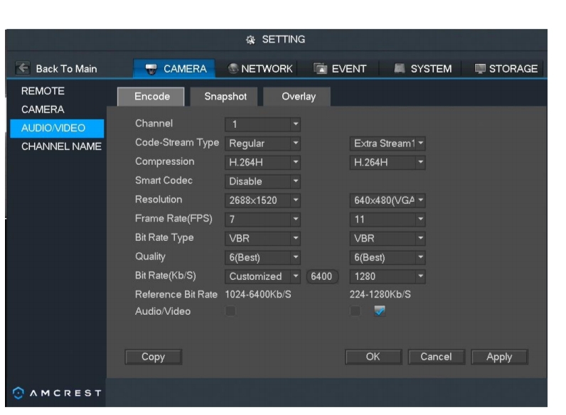This screenshot has height=415, width=566.
Task: Open main stream Compression H.264H dropdown
Action: coord(262,163)
